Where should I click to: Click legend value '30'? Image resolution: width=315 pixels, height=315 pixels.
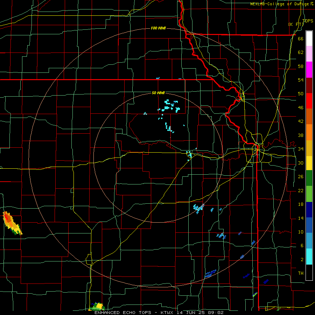301,163
